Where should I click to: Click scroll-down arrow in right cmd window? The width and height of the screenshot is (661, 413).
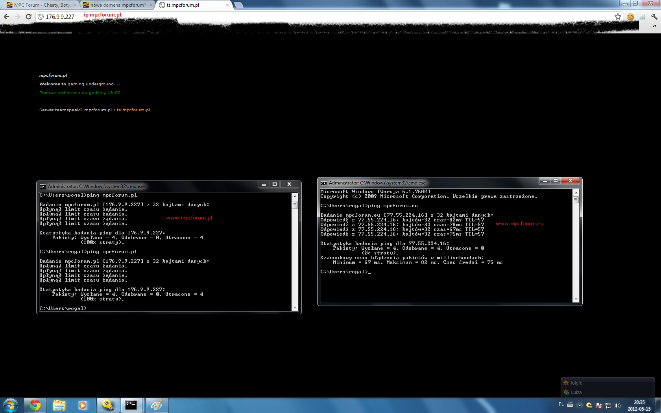coord(576,299)
